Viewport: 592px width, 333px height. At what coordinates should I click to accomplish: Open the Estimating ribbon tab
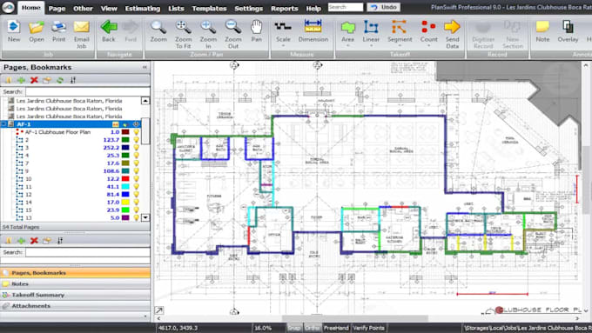[x=142, y=9]
